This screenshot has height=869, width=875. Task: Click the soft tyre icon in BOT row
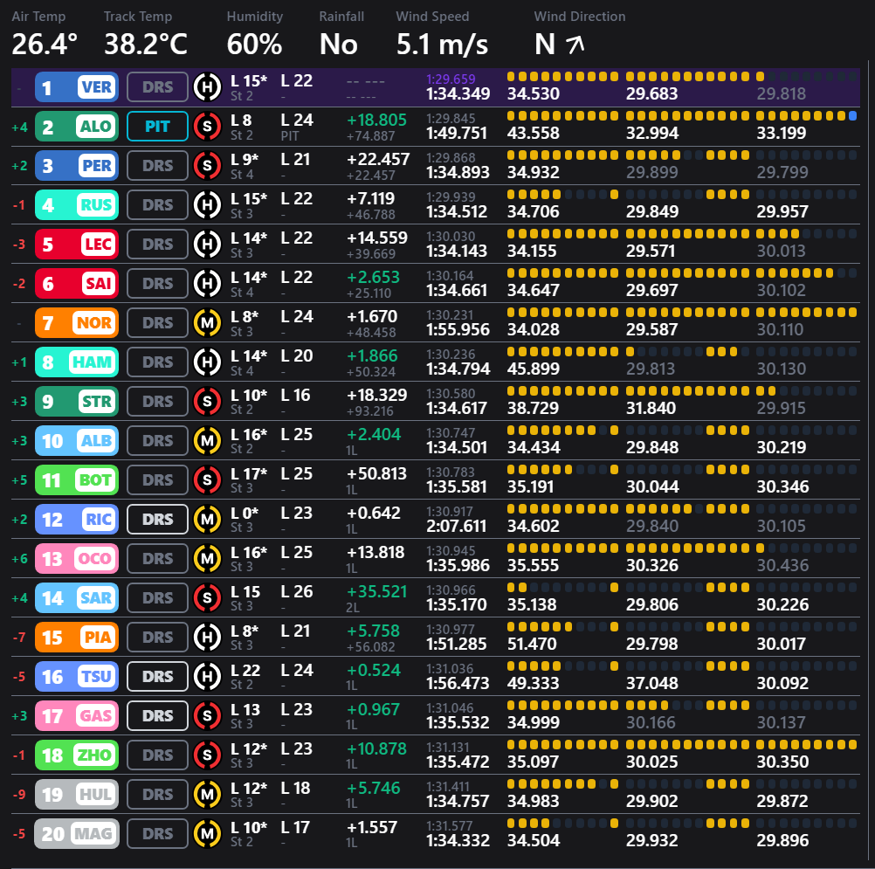[x=207, y=480]
